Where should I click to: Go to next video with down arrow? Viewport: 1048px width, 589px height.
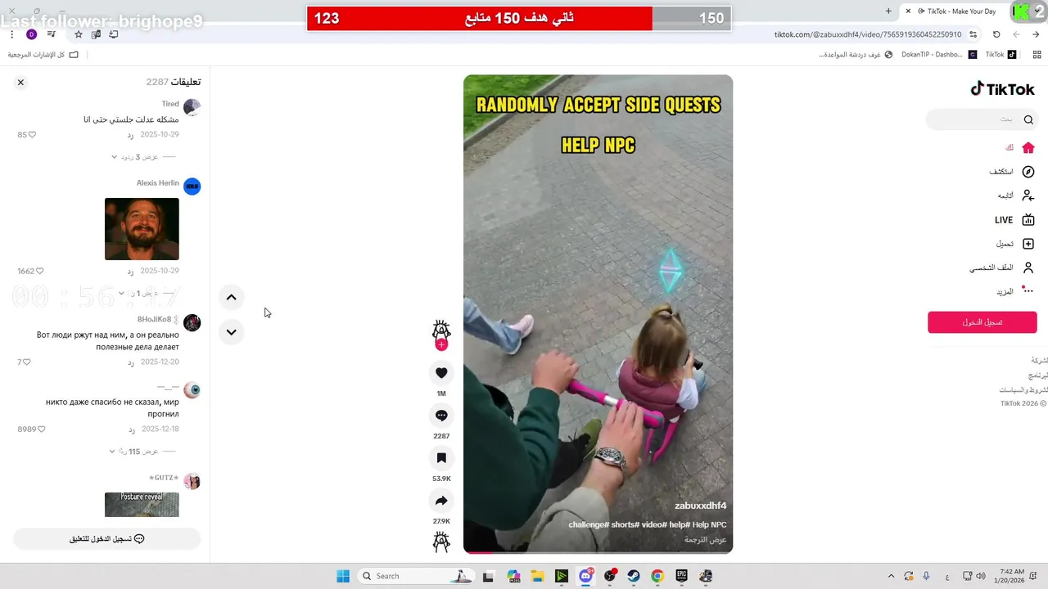(231, 332)
